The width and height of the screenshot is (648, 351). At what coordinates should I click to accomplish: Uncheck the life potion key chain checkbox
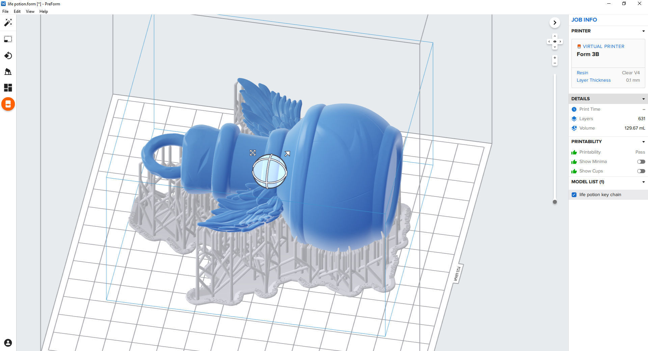pyautogui.click(x=574, y=195)
